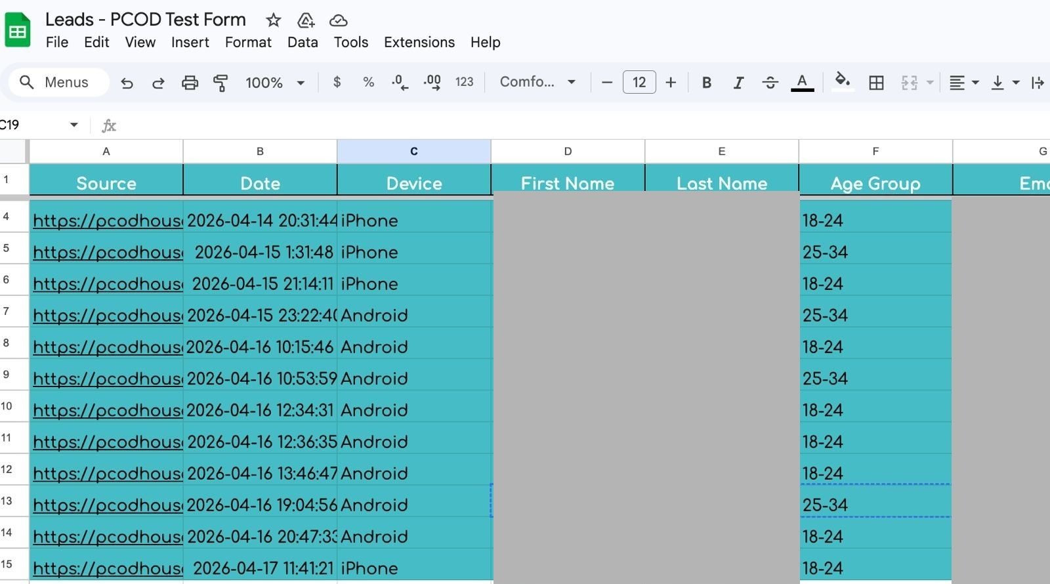The height and width of the screenshot is (584, 1050).
Task: Format cell as percent
Action: [x=368, y=82]
